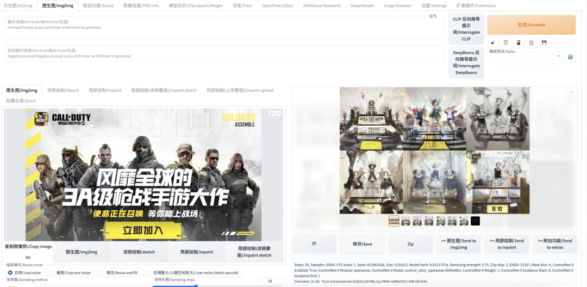Select the fourth gallery thumbnail
The width and height of the screenshot is (587, 287).
coord(429,221)
